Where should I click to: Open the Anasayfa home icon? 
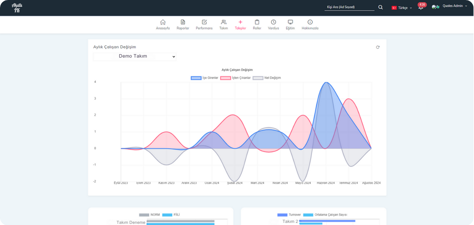pyautogui.click(x=163, y=22)
